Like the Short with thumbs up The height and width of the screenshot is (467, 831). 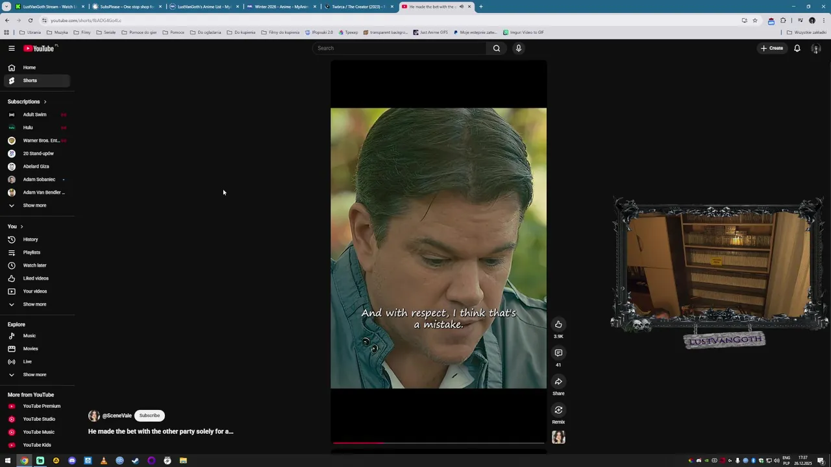tap(558, 324)
